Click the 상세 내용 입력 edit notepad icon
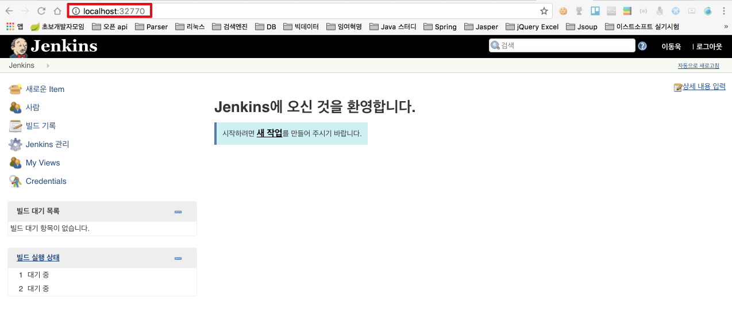Viewport: 732px width, 316px height. [x=677, y=87]
